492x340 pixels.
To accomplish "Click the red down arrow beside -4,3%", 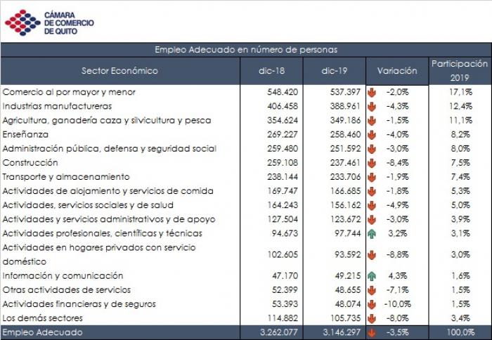I will pyautogui.click(x=372, y=107).
